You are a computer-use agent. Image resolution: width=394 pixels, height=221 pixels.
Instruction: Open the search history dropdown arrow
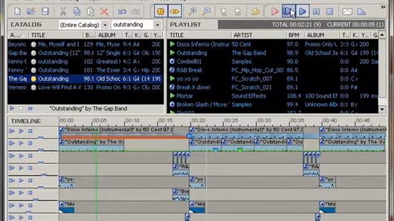158,25
